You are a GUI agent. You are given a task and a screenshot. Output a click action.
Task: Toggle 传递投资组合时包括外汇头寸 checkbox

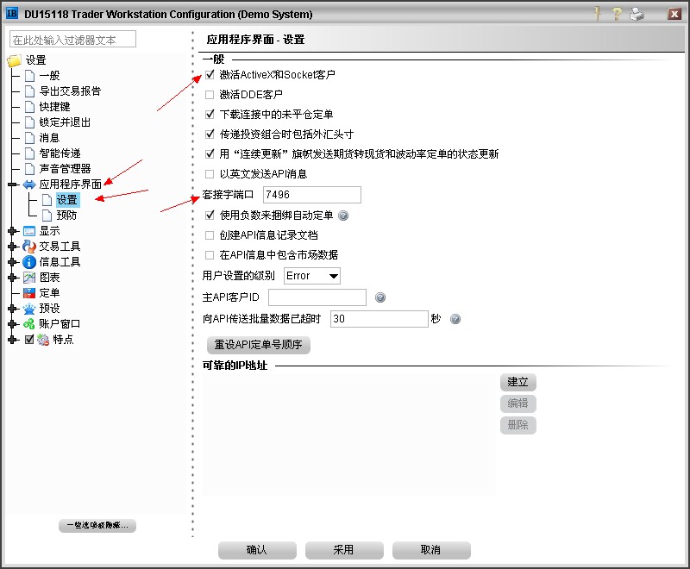click(x=210, y=134)
